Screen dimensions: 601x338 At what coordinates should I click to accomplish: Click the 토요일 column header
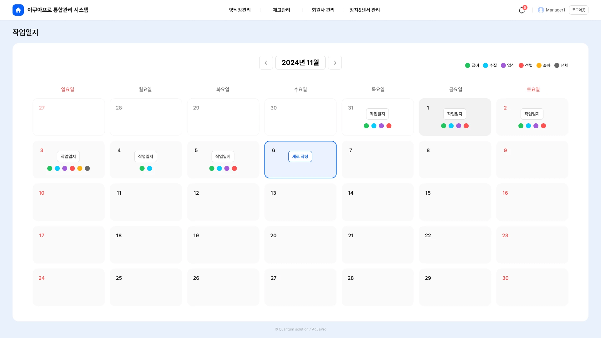click(x=533, y=90)
